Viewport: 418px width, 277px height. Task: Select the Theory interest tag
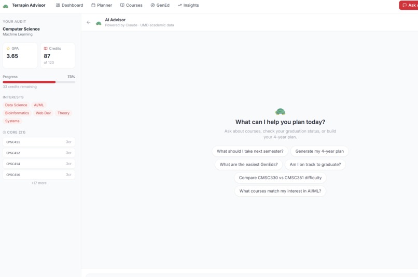click(63, 113)
